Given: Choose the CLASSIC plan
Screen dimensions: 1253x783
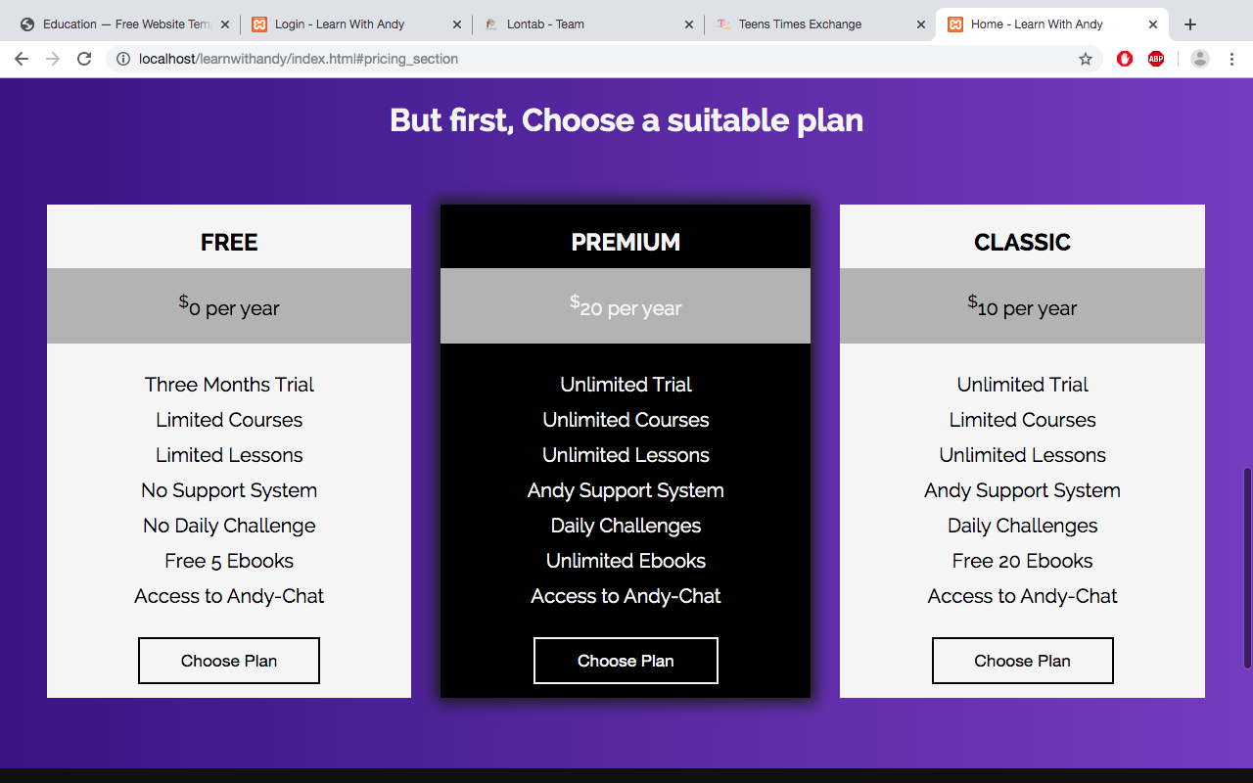Looking at the screenshot, I should [1023, 661].
